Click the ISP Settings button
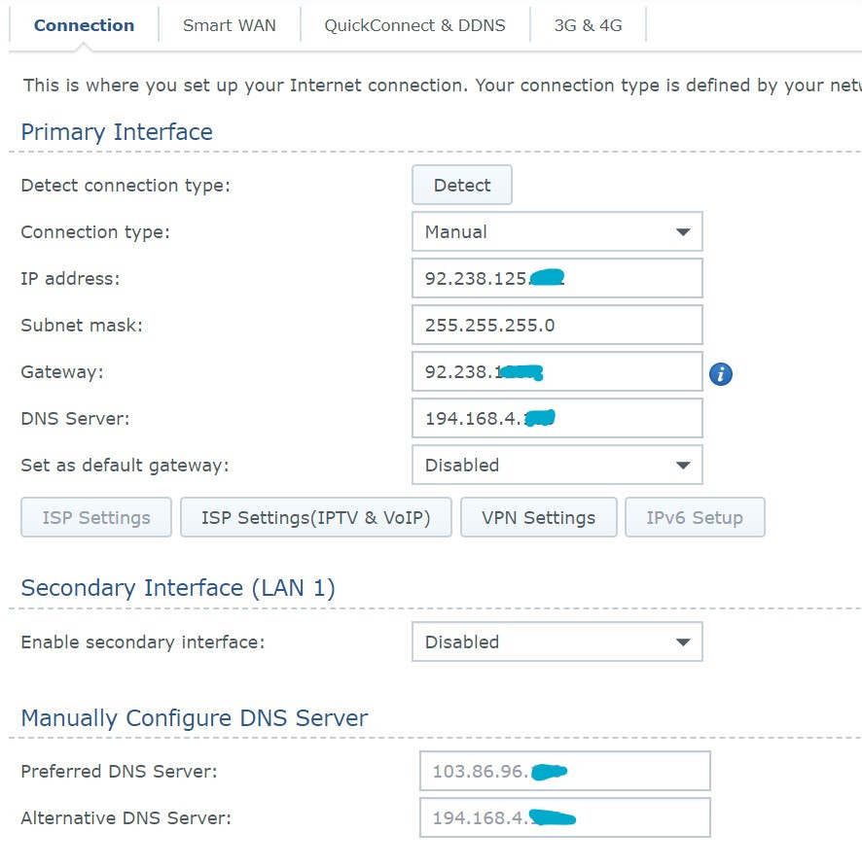 tap(95, 517)
